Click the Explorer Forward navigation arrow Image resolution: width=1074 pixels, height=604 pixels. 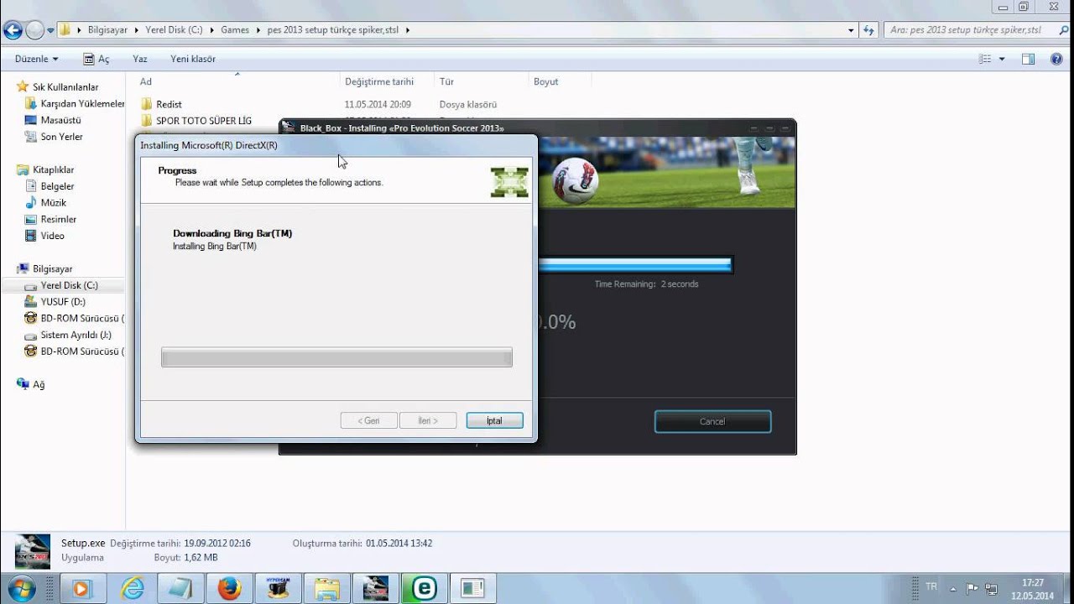(x=35, y=30)
